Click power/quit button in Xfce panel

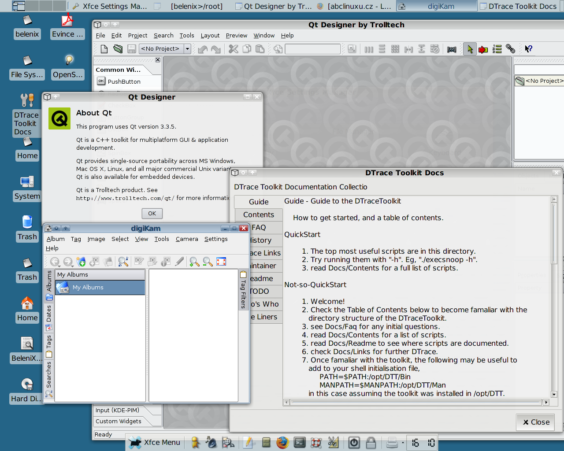point(354,442)
